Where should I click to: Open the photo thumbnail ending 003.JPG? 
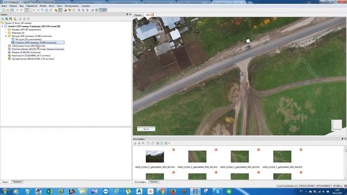(x=240, y=157)
